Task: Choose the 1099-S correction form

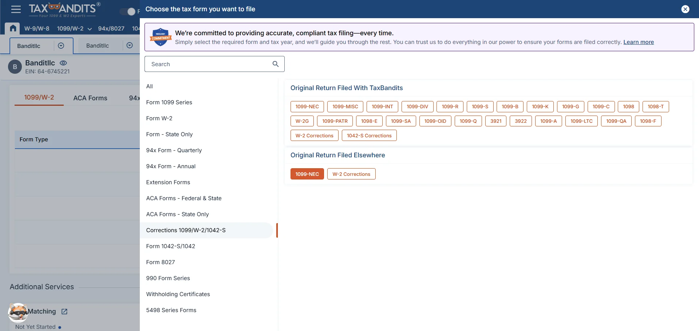Action: 480,106
